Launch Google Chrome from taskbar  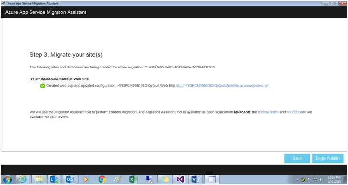pos(102,179)
